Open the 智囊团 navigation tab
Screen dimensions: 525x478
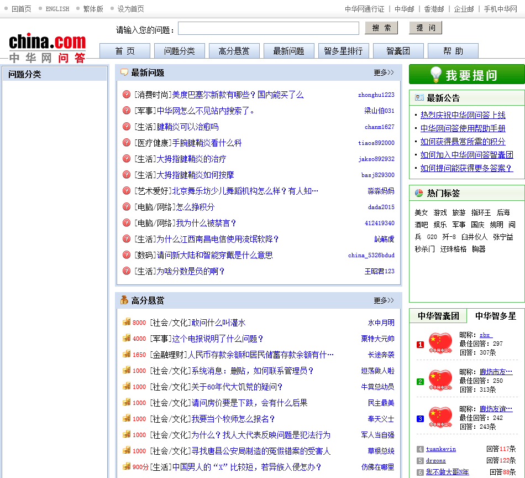pyautogui.click(x=398, y=51)
